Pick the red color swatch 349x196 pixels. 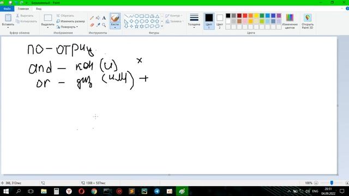245,16
